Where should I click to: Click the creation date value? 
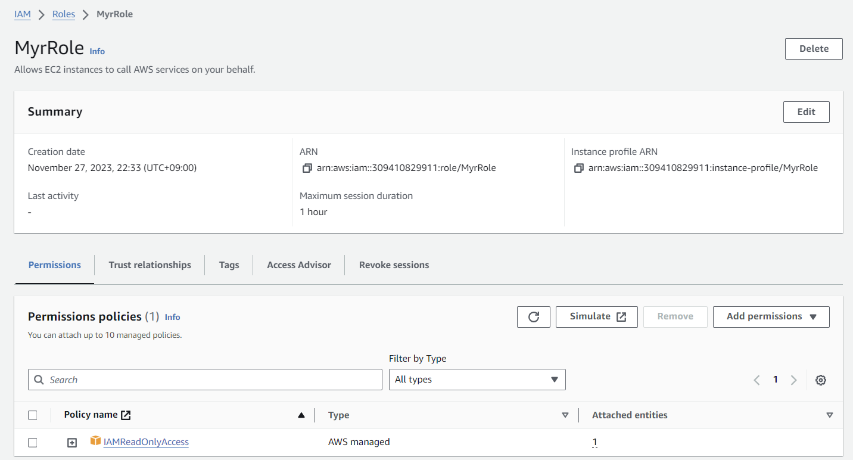(113, 168)
